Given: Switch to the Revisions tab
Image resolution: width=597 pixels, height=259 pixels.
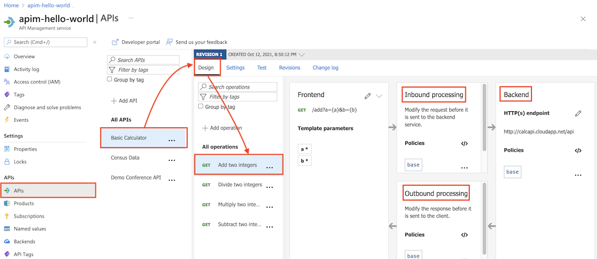Looking at the screenshot, I should click(289, 68).
